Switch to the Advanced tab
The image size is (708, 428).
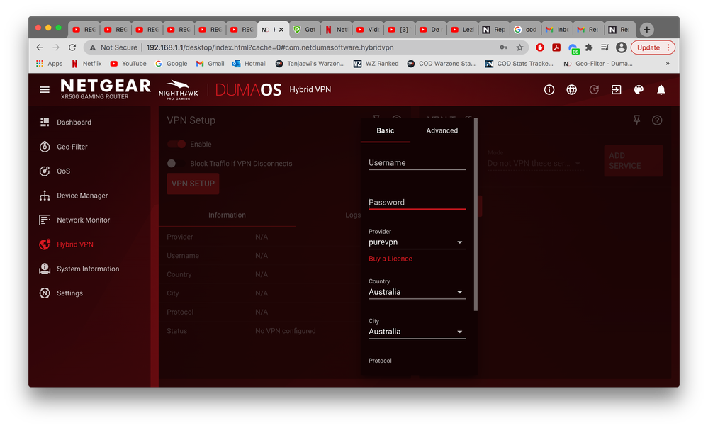pyautogui.click(x=442, y=130)
